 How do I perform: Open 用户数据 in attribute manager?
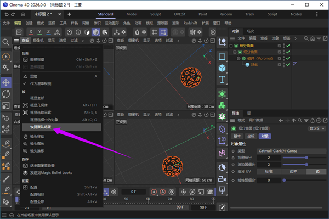[x=256, y=120]
